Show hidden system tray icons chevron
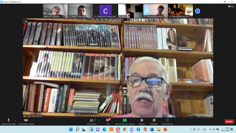 pyautogui.click(x=191, y=129)
